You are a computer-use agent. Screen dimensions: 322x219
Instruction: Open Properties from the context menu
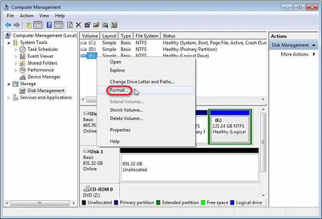146,130
